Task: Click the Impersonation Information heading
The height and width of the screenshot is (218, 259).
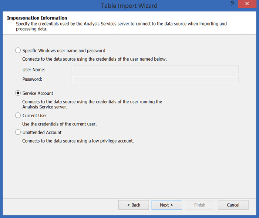Action: [x=37, y=18]
